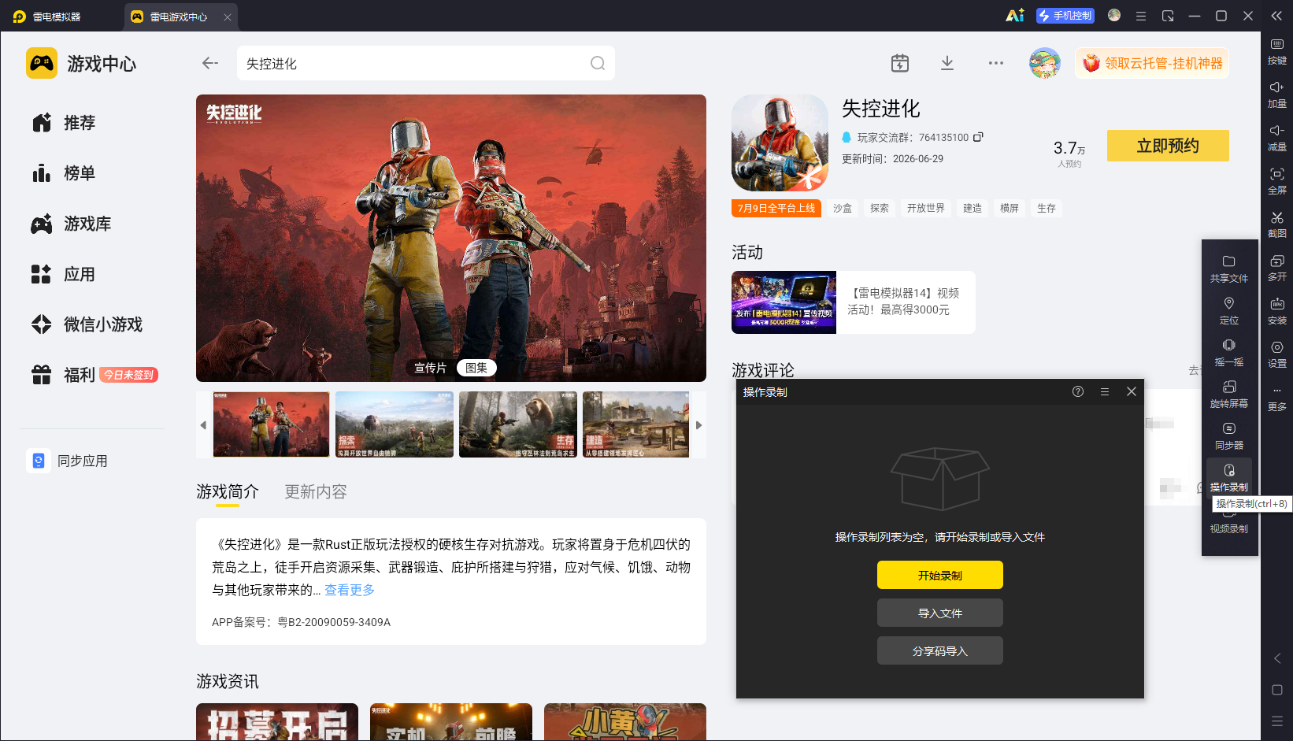Open 共享文件 shared folder
Screen dimensions: 1293x741
(1229, 269)
